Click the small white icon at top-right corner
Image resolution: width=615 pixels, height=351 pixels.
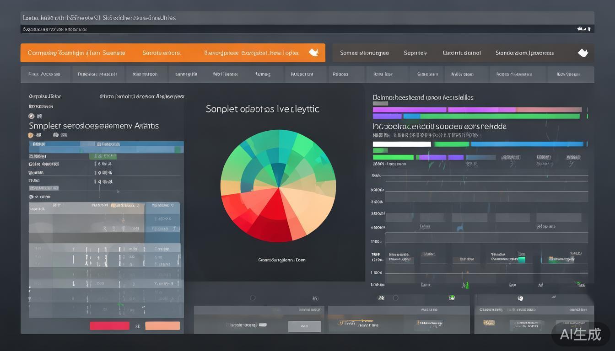coord(582,29)
